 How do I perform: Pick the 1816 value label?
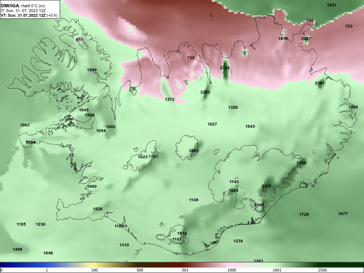(x=283, y=39)
